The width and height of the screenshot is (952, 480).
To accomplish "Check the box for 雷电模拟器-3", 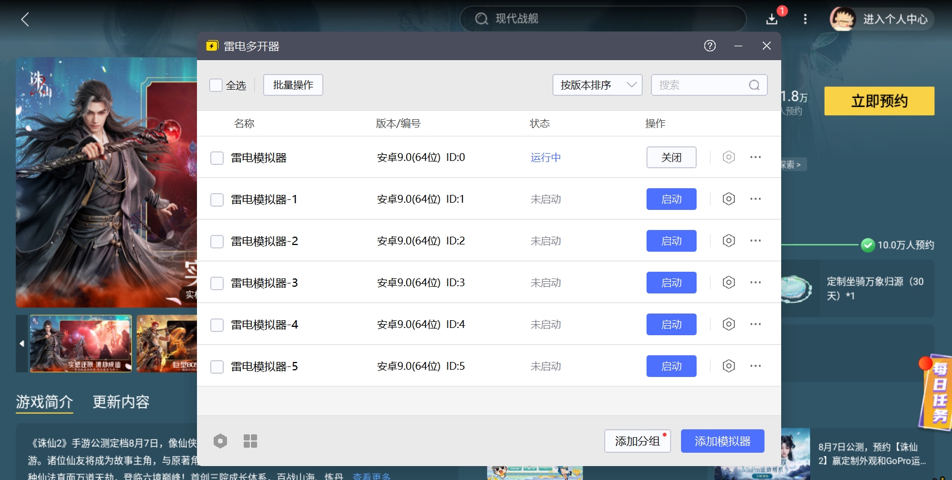I will tap(217, 283).
